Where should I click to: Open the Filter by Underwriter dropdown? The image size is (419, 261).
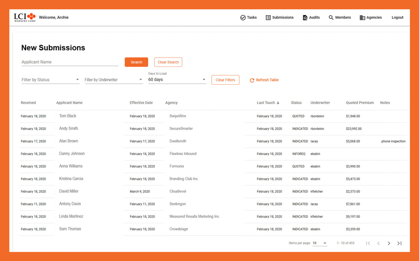pyautogui.click(x=114, y=80)
